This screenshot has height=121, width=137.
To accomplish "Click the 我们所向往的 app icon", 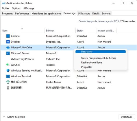I will tap(8, 82).
